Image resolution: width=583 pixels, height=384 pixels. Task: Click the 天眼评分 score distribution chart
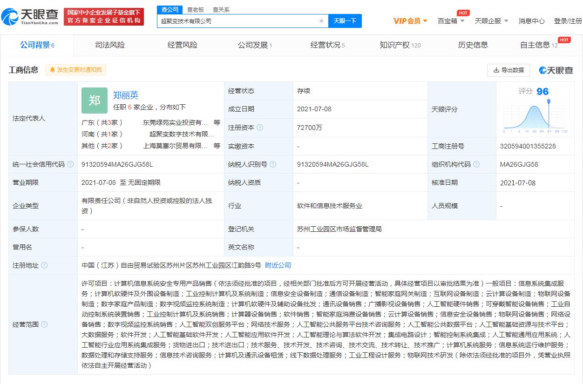(536, 116)
